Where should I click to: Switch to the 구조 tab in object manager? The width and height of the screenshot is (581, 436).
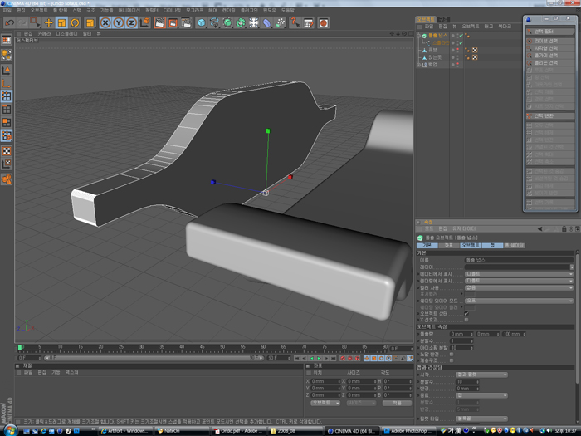[445, 18]
